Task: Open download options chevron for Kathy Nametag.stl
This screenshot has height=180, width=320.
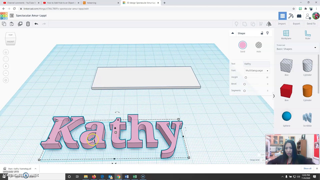Action: 35,169
